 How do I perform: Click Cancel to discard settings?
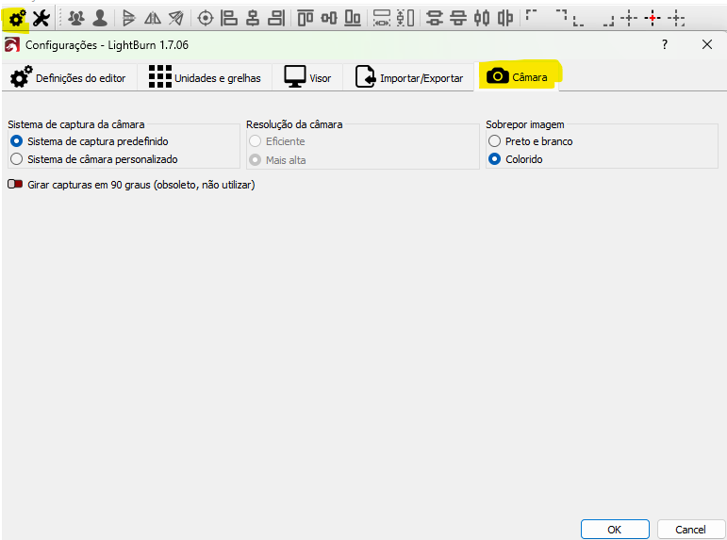click(x=689, y=529)
